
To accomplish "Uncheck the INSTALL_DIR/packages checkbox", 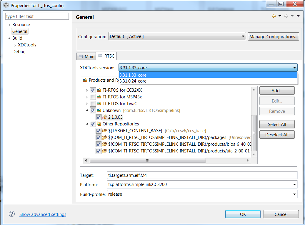I will (98, 137).
